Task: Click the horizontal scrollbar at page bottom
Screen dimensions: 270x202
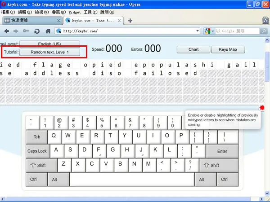Action: [x=132, y=199]
